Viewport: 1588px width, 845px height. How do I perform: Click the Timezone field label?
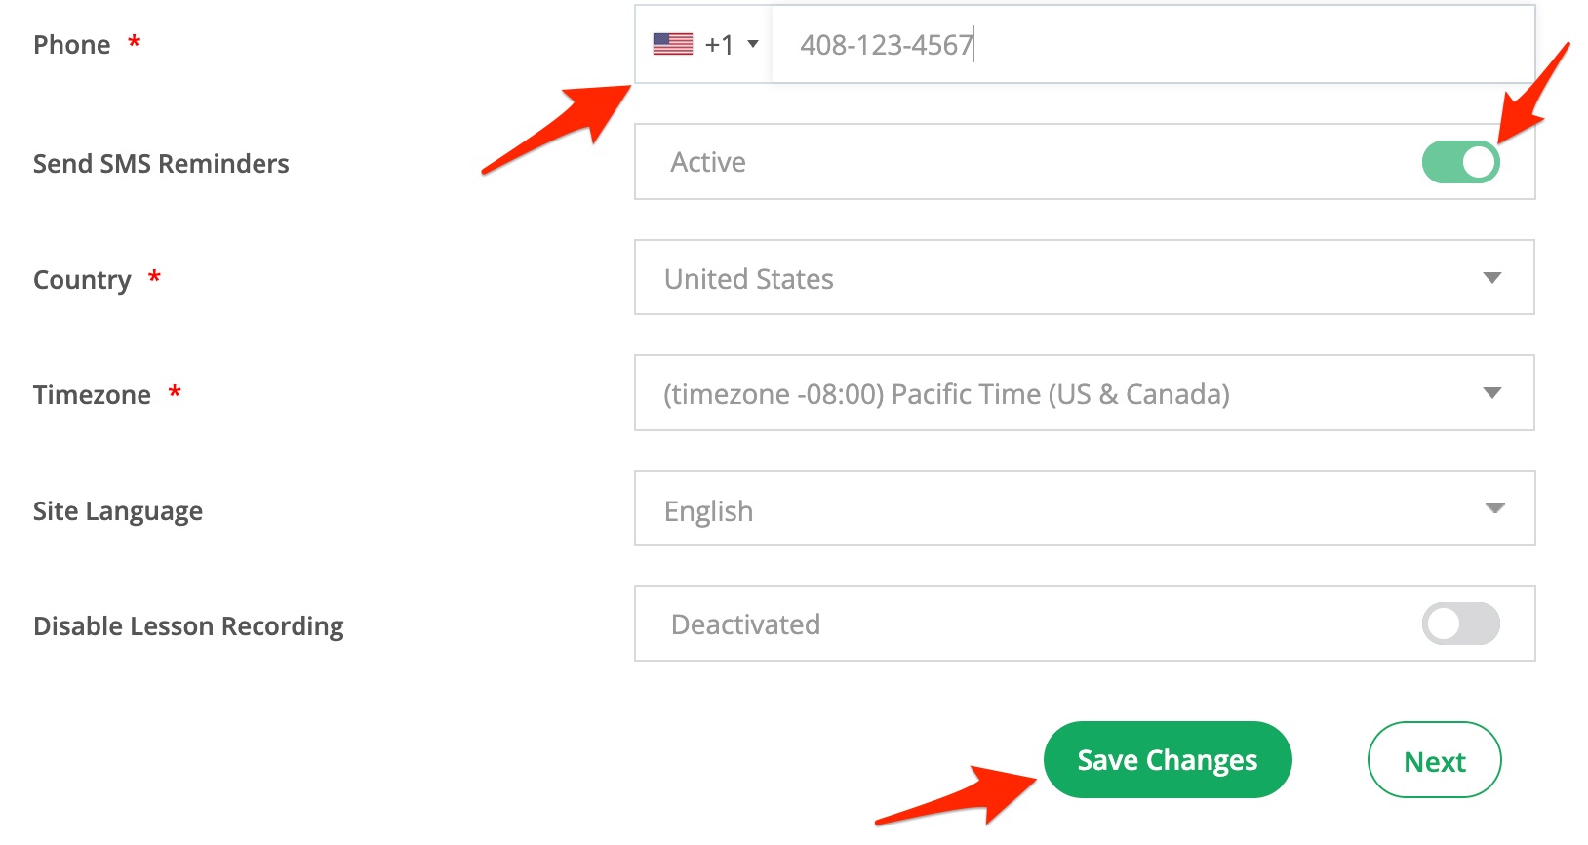(x=92, y=395)
